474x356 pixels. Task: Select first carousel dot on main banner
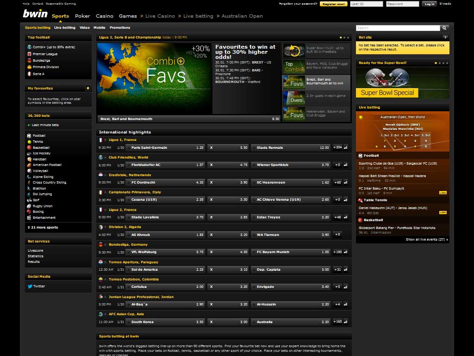[x=341, y=38]
